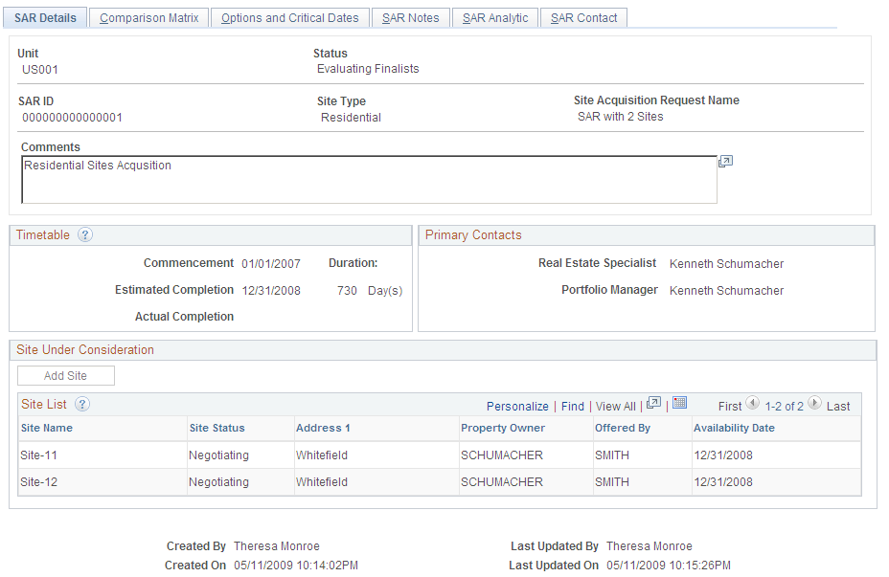
Task: Open the SAR Notes tab
Action: (410, 16)
